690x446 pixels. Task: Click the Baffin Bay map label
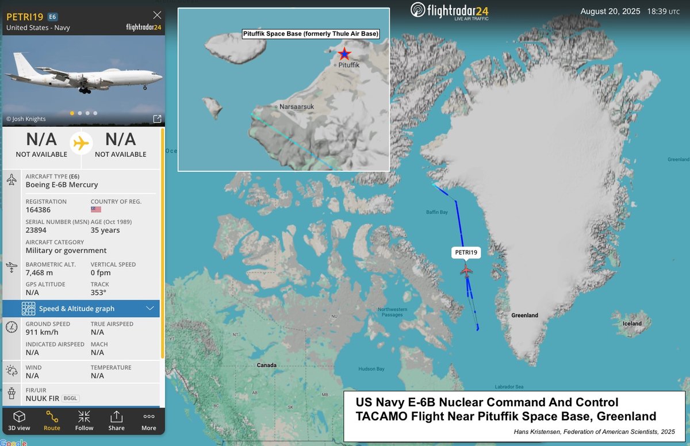pyautogui.click(x=437, y=212)
